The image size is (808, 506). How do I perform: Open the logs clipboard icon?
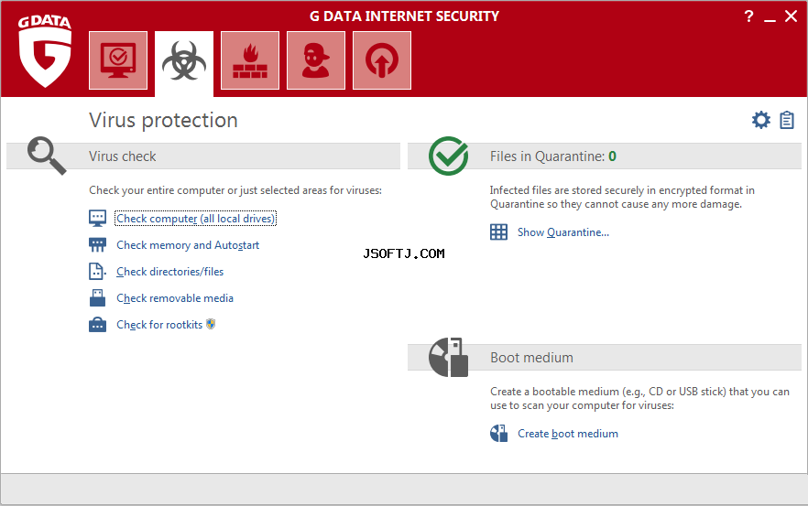pyautogui.click(x=786, y=120)
